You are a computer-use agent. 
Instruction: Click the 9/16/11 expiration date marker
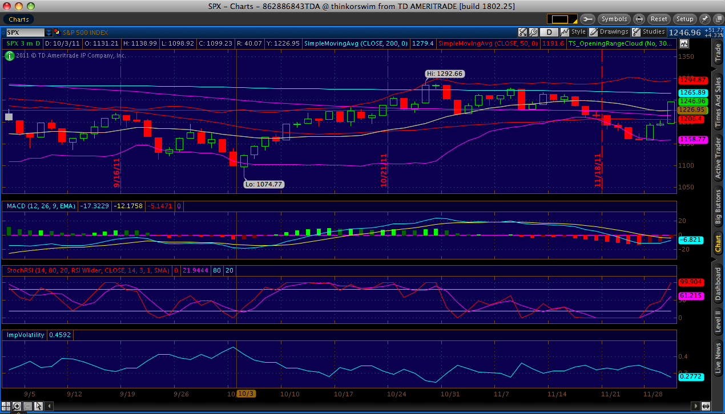click(116, 173)
